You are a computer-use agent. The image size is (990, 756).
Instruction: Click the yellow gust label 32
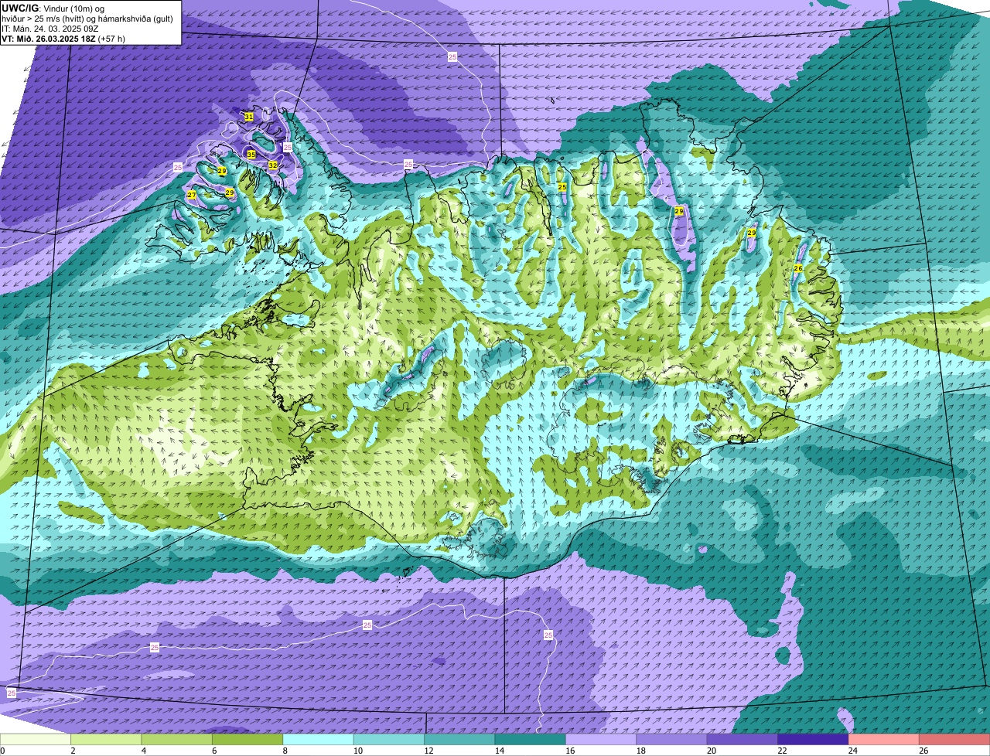[x=273, y=165]
